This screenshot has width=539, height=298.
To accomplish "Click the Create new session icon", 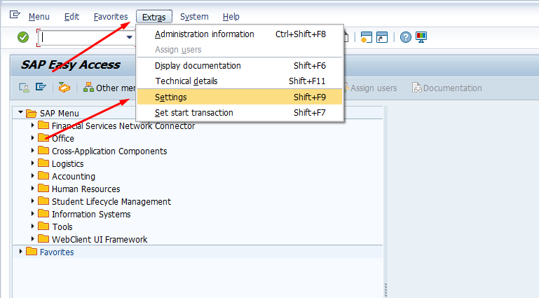I will [366, 37].
